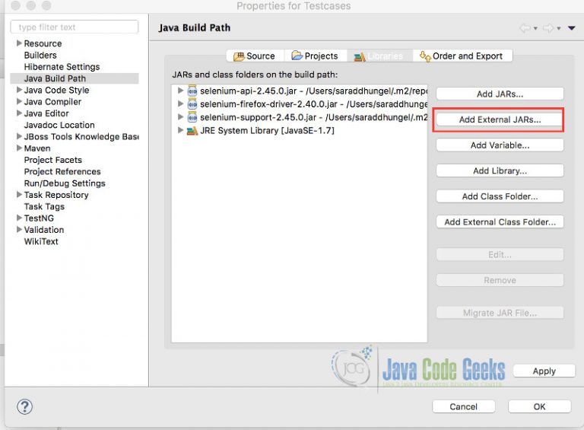Image resolution: width=584 pixels, height=430 pixels.
Task: Expand the JBoss Tools Knowledge Base node
Action: [19, 136]
